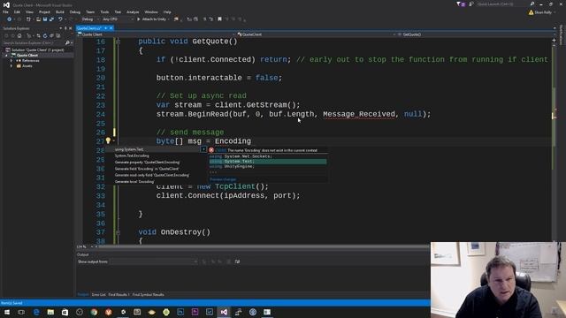Open the Quote Client project navigation dropdown
The width and height of the screenshot is (566, 318).
click(x=156, y=34)
